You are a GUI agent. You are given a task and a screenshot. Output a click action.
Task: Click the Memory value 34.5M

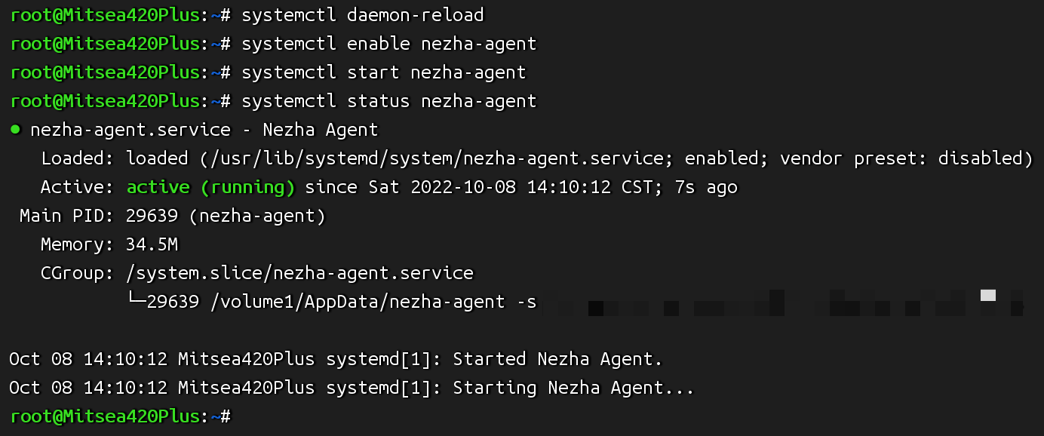(152, 245)
